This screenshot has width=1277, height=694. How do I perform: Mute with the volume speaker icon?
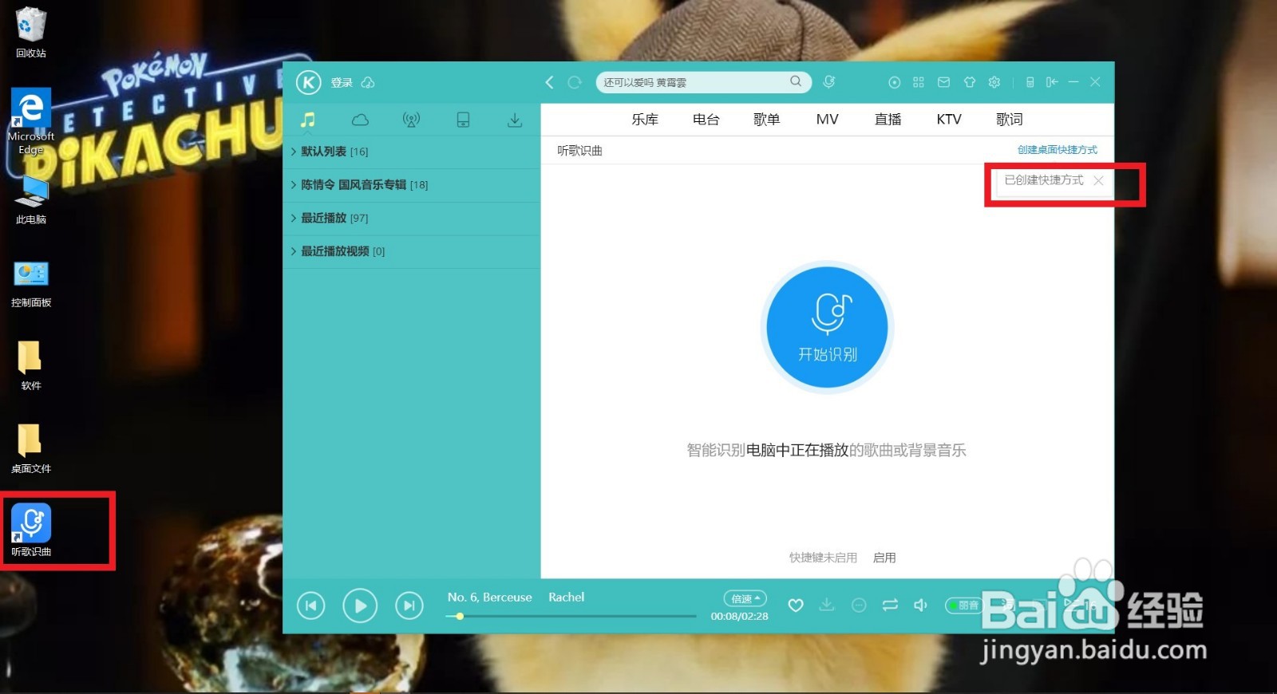[920, 605]
